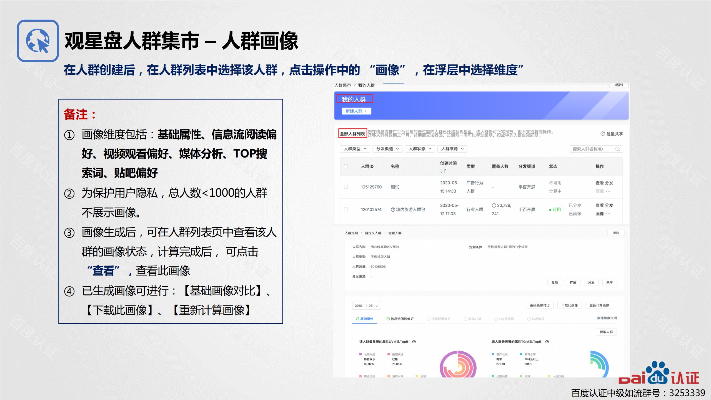Screen dimensions: 711x400
Task: Click 分发 in row 120102574
Action: click(x=609, y=205)
